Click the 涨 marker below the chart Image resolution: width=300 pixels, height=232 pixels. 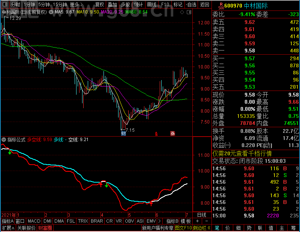tap(173, 134)
